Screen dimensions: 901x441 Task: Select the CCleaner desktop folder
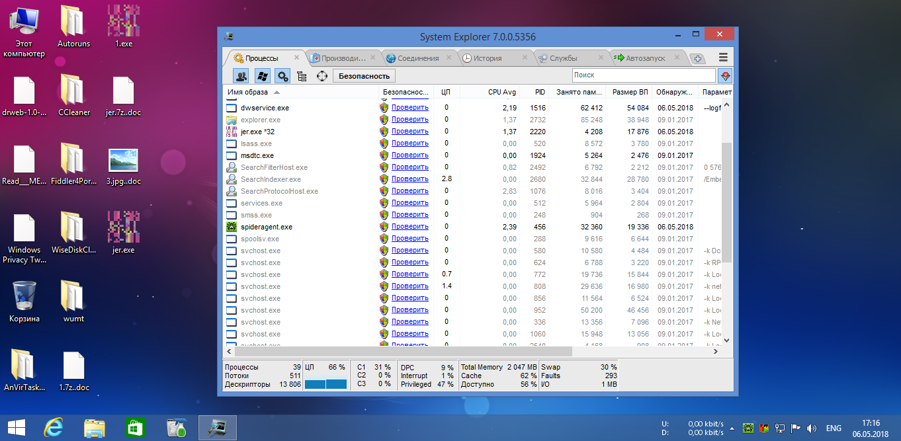(73, 96)
